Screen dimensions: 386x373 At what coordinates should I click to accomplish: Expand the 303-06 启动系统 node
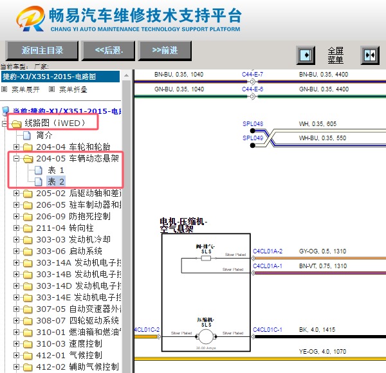(16, 251)
